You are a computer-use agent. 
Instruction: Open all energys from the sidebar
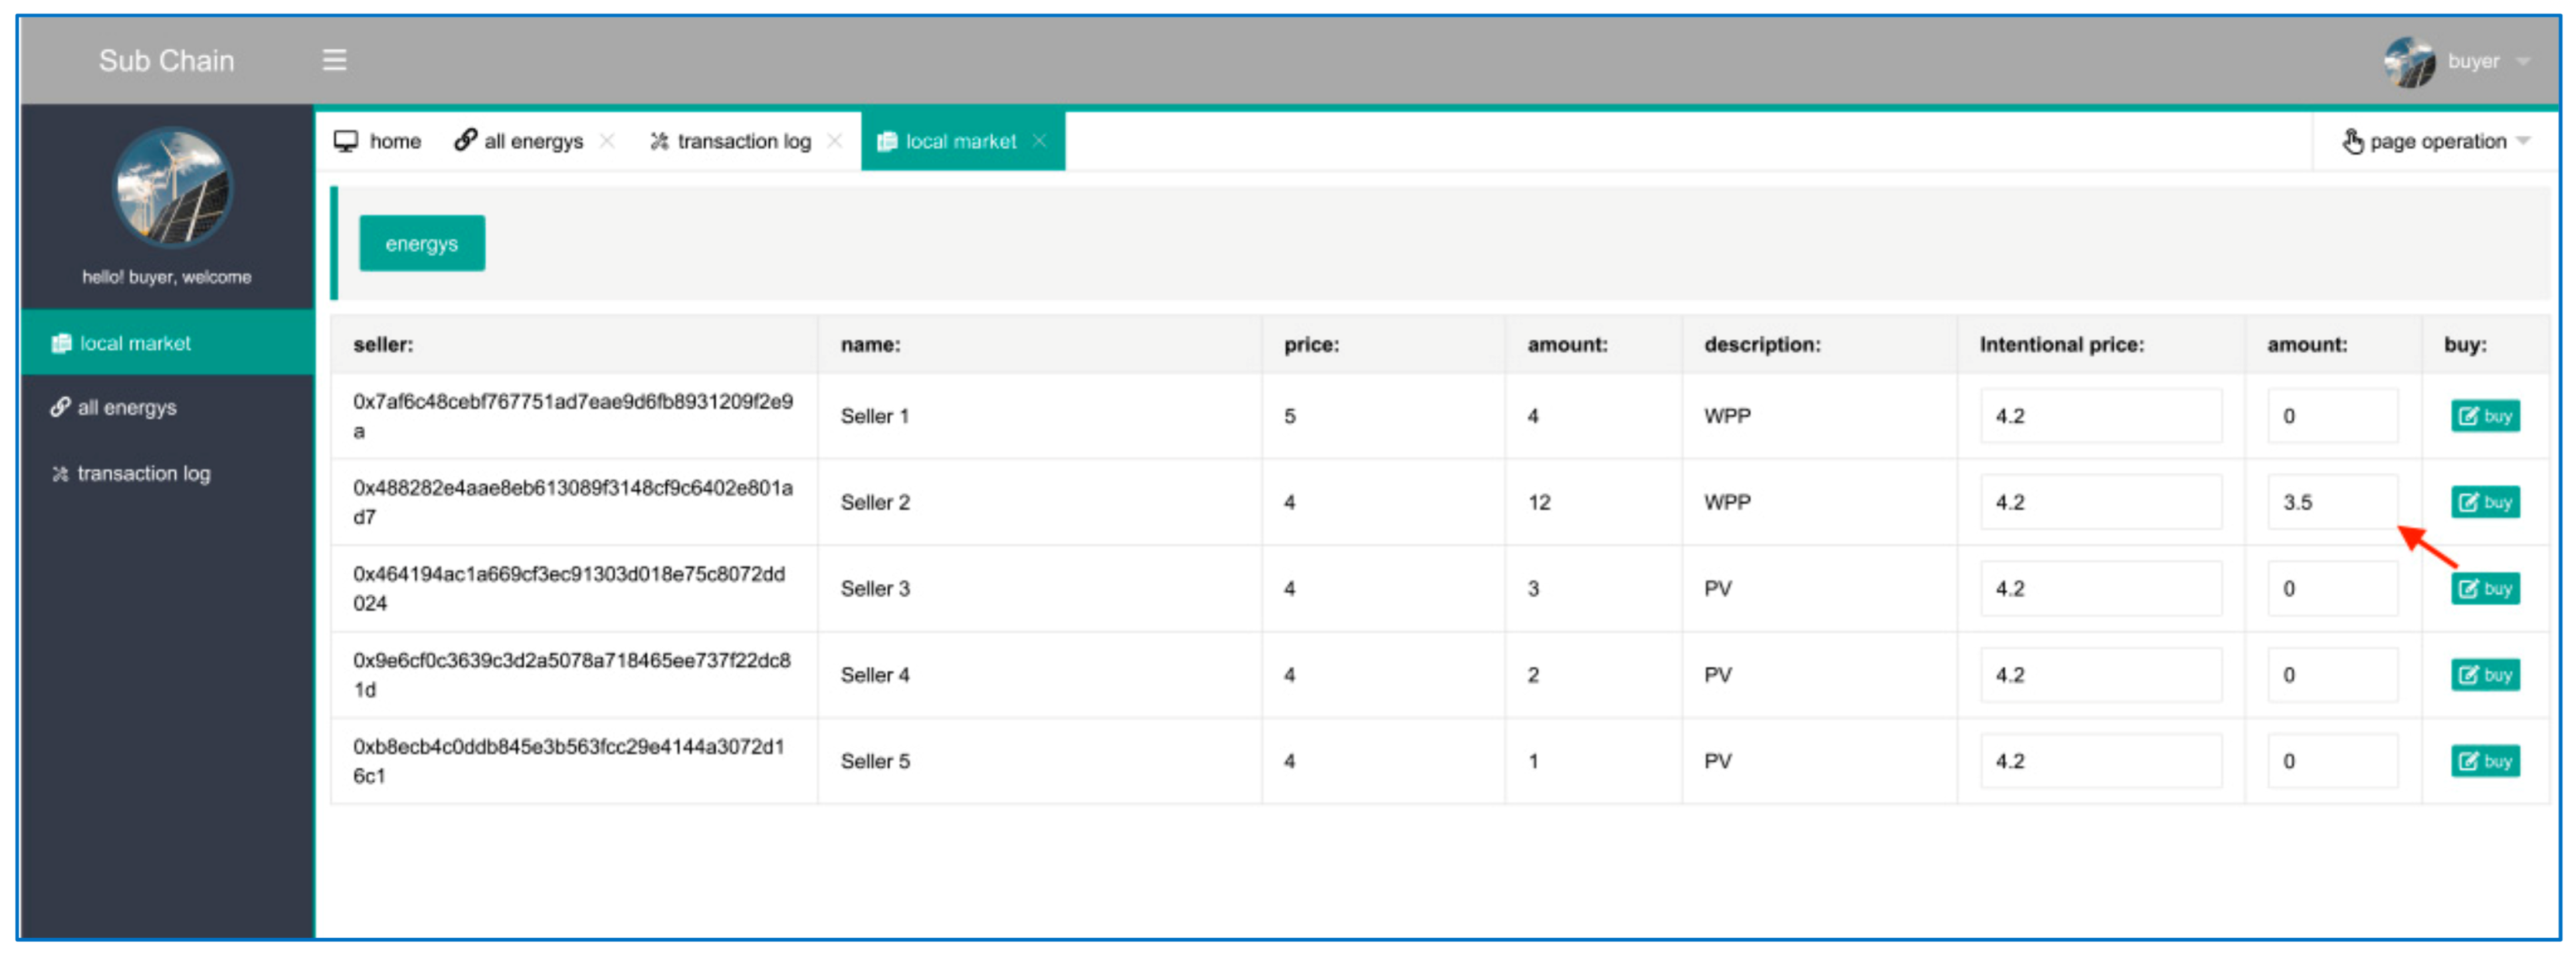126,408
